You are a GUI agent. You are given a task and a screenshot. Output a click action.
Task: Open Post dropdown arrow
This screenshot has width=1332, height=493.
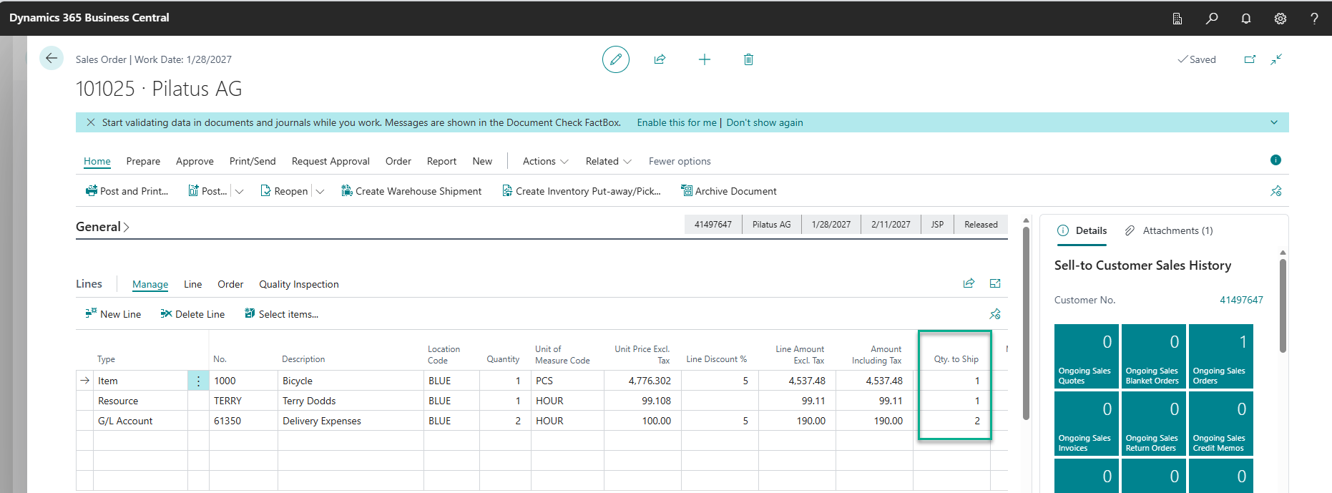[240, 191]
